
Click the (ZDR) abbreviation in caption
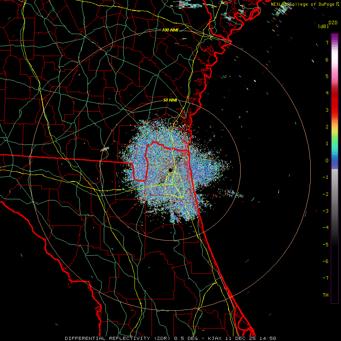pyautogui.click(x=162, y=338)
